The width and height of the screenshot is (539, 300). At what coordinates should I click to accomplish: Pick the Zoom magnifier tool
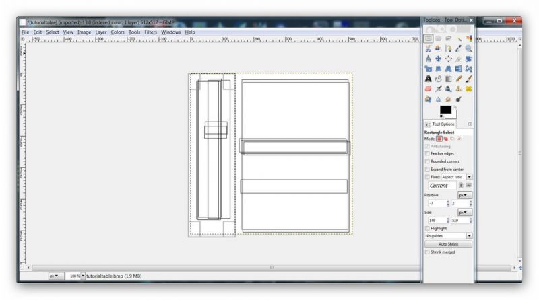[468, 49]
